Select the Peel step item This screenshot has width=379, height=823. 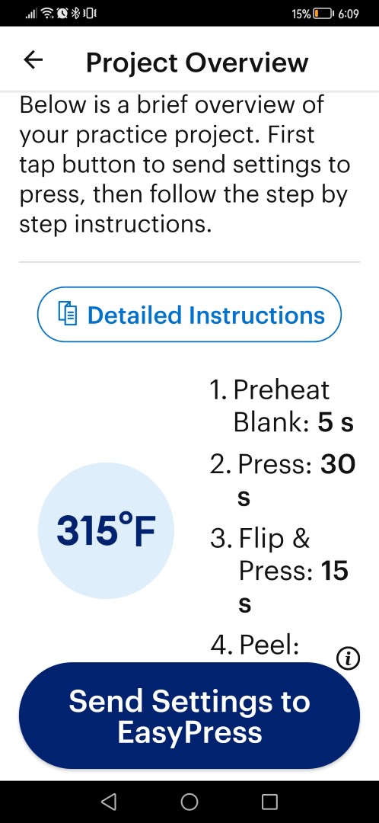[x=255, y=645]
